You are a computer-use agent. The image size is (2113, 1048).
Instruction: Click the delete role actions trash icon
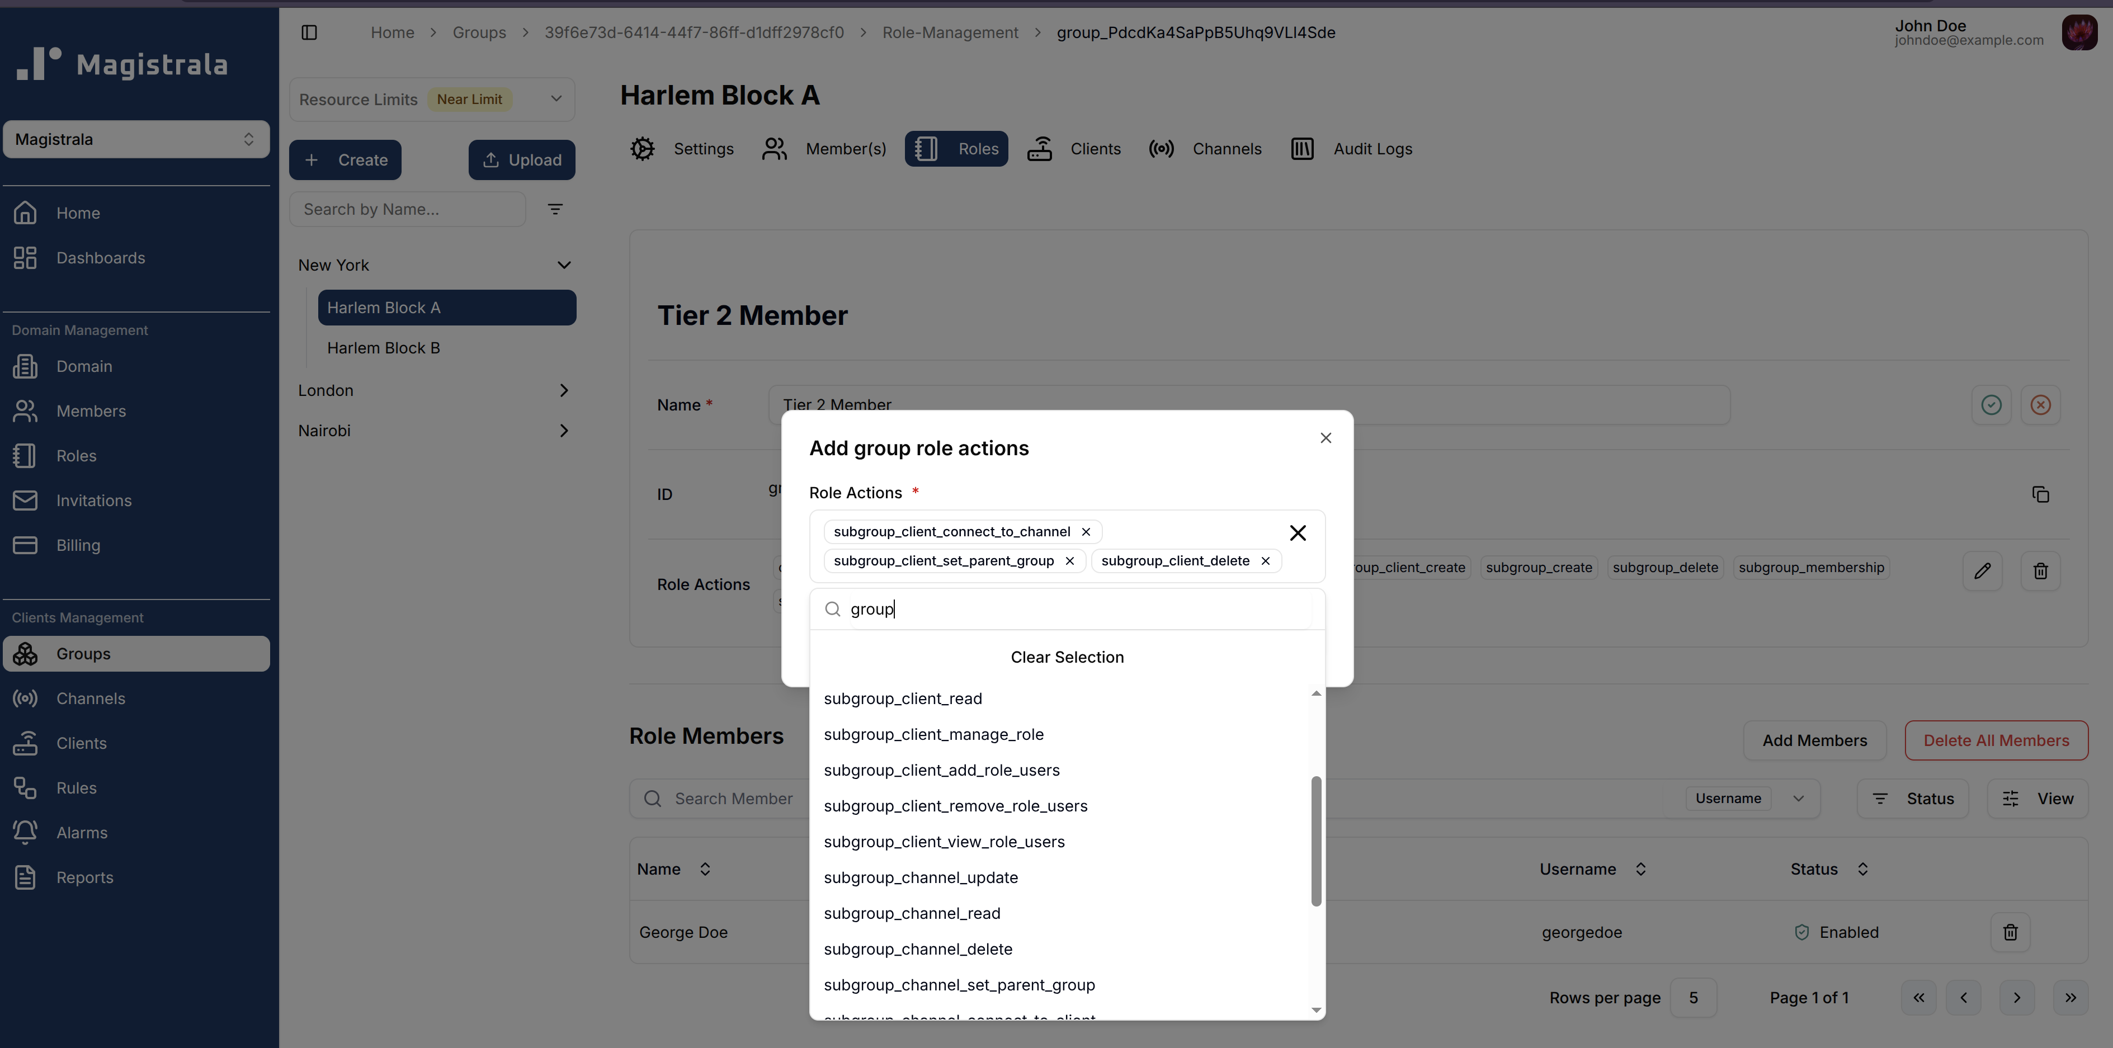(2040, 571)
